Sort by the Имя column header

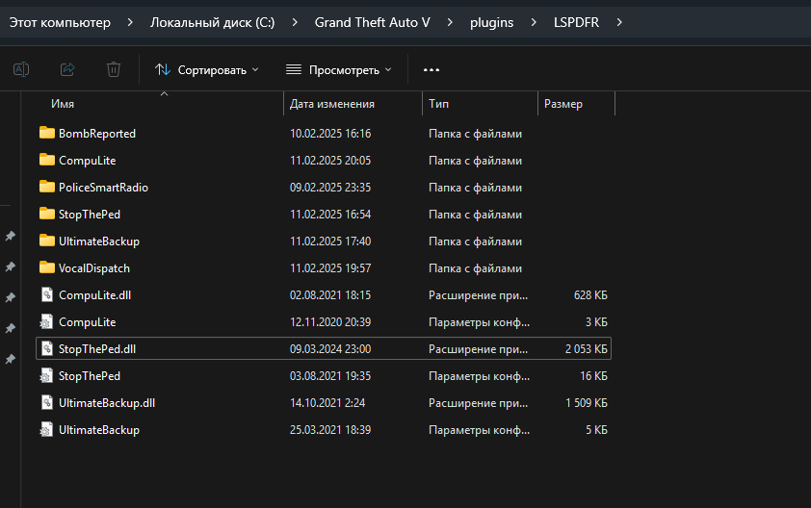pos(63,104)
